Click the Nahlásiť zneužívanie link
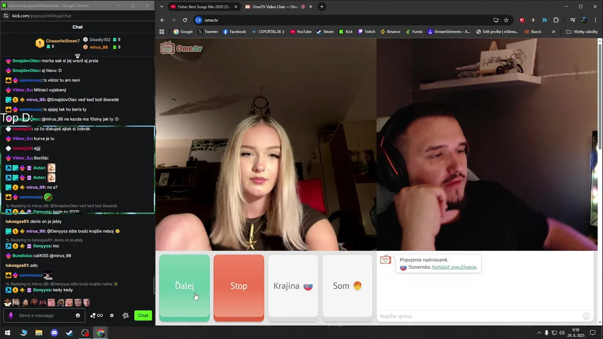 (454, 267)
